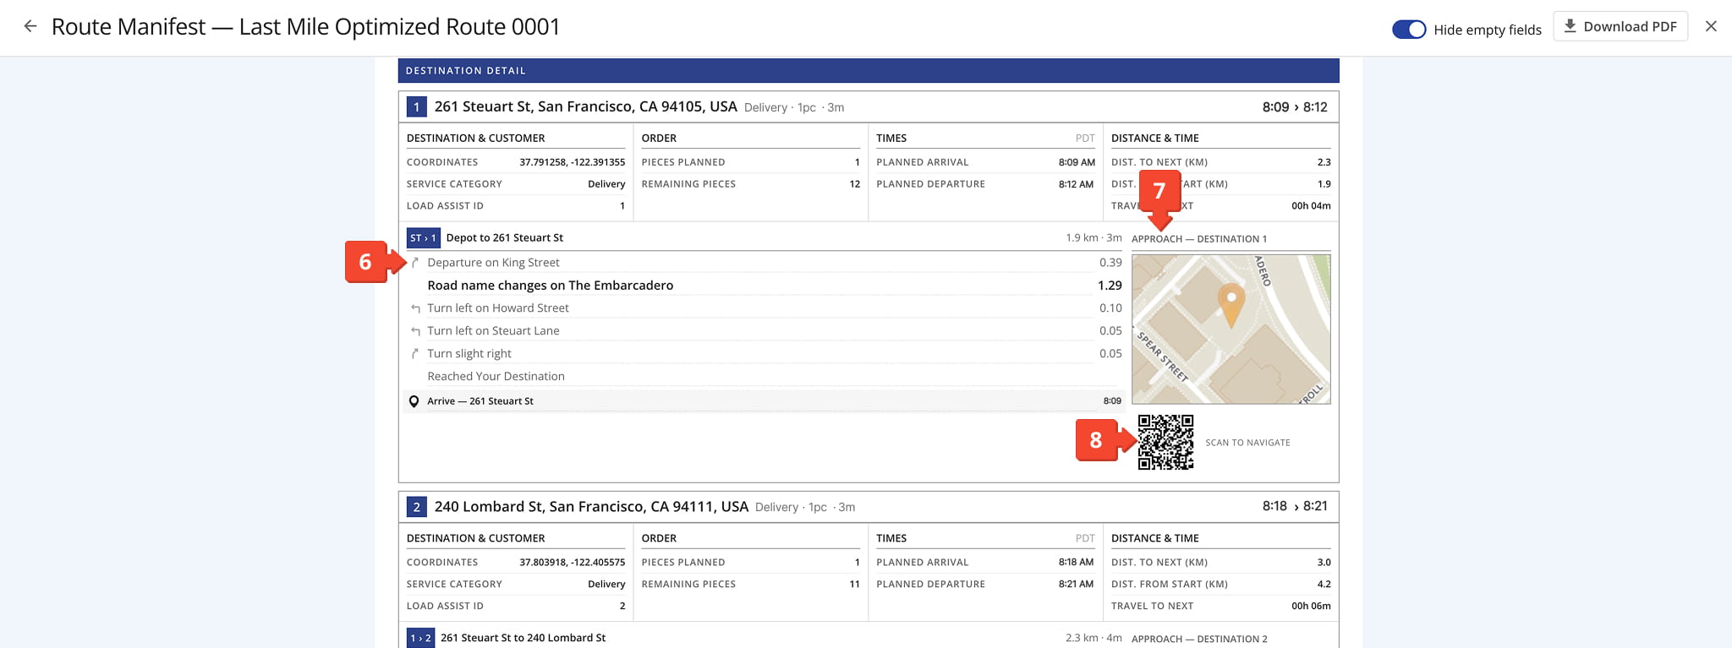Click the Turn left on Steuart Lane icon
1732x648 pixels.
coord(414,331)
